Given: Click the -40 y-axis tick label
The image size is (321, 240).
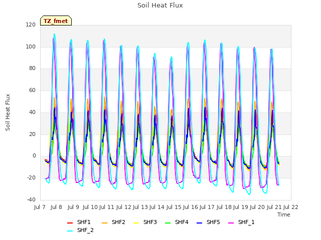Looking at the screenshot, I should (31, 199).
